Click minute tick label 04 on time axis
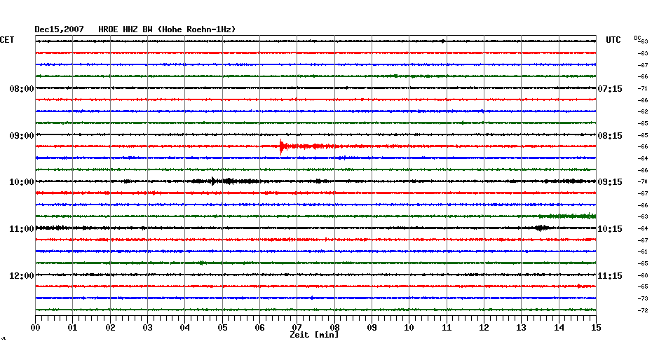The image size is (652, 346). coord(185,328)
